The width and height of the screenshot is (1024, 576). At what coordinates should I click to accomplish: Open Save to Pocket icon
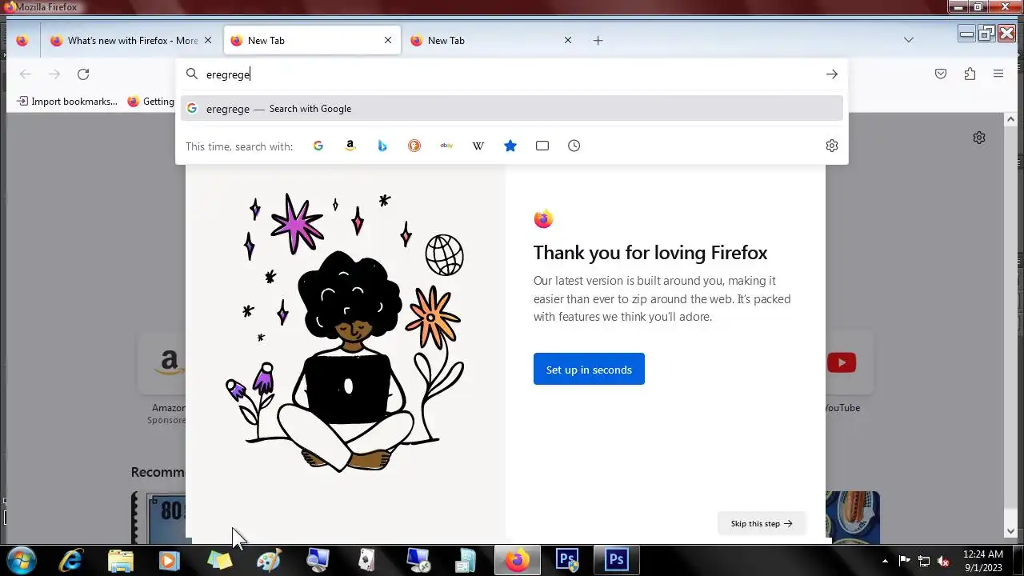pos(941,74)
